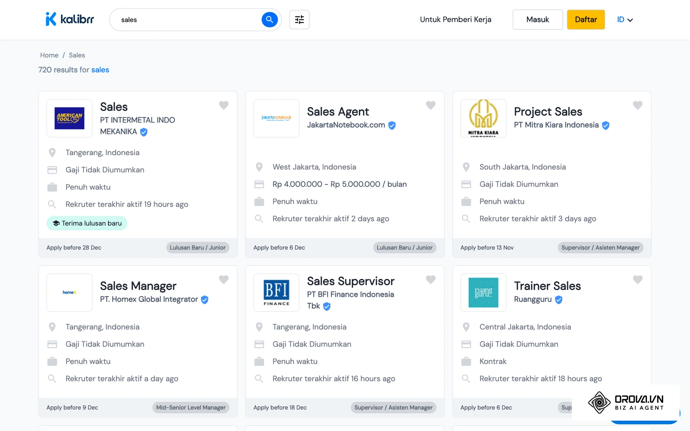Click the Masuk login button
The width and height of the screenshot is (690, 431).
(538, 19)
